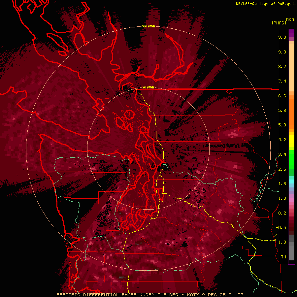Image resolution: width=297 pixels, height=297 pixels.
Task: Click the NEXLAB-College of DuPage watermark text
Action: point(264,4)
